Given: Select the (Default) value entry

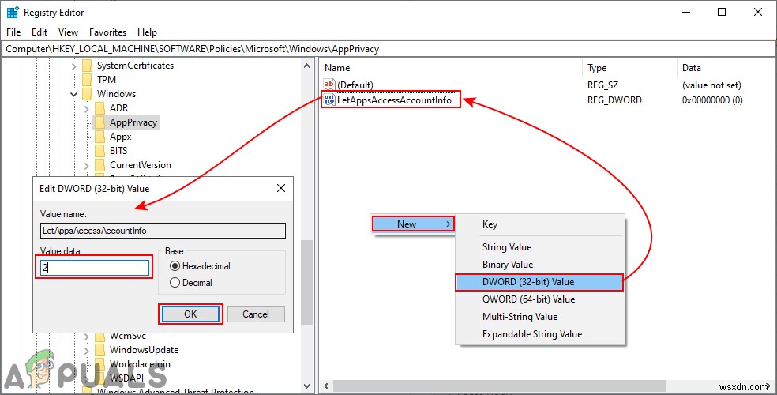Looking at the screenshot, I should tap(355, 85).
